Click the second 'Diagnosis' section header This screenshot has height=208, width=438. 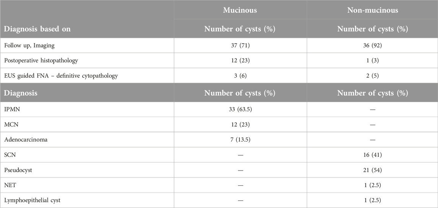click(21, 93)
